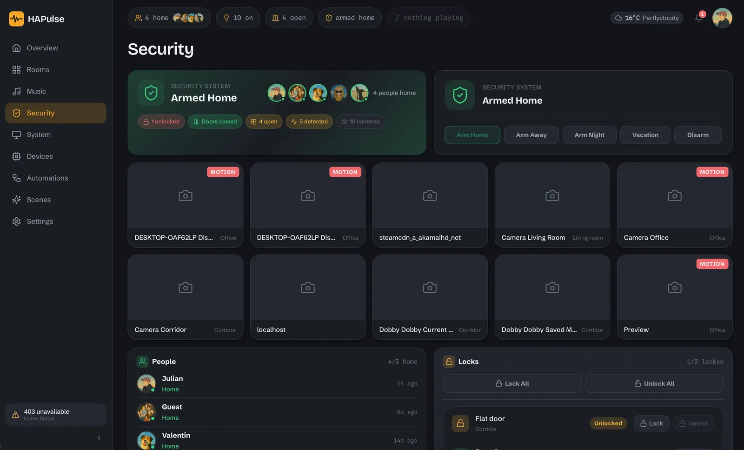The height and width of the screenshot is (450, 744).
Task: Click MOTION badge on Camera Office
Action: (x=712, y=172)
